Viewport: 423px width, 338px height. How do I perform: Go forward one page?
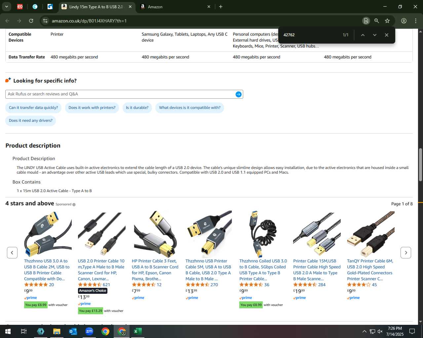tap(19, 21)
